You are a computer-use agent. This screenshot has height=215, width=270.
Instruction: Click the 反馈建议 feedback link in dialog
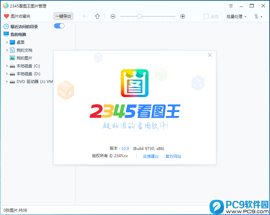click(150, 157)
